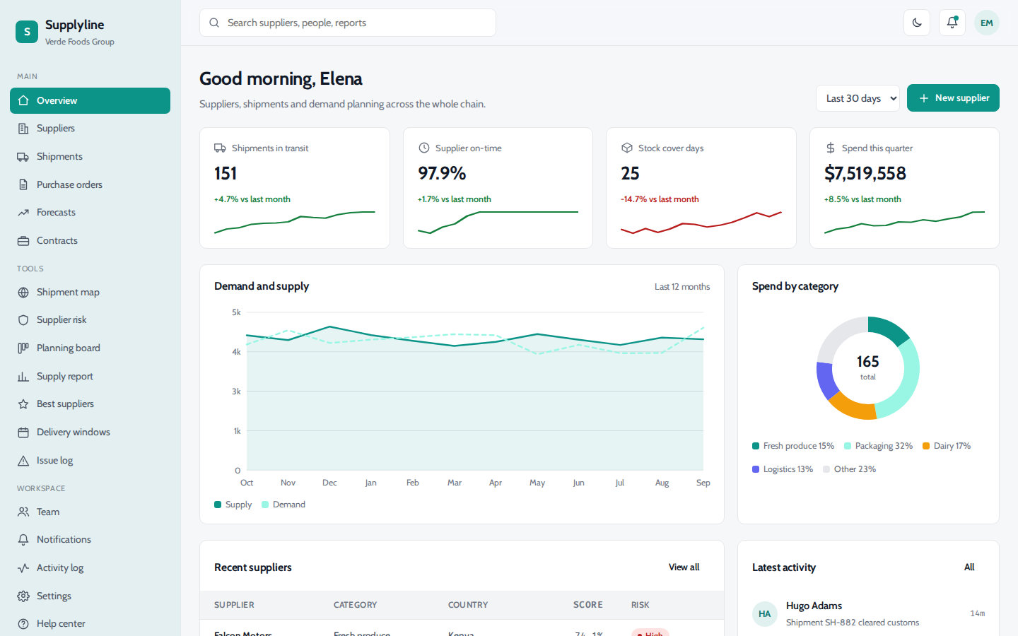Open notifications bell in the top bar
The width and height of the screenshot is (1018, 636).
(x=952, y=23)
